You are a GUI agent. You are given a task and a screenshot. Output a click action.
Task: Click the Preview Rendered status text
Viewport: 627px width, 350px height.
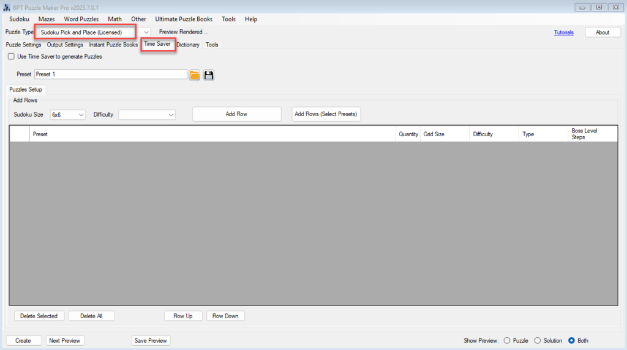tap(184, 32)
